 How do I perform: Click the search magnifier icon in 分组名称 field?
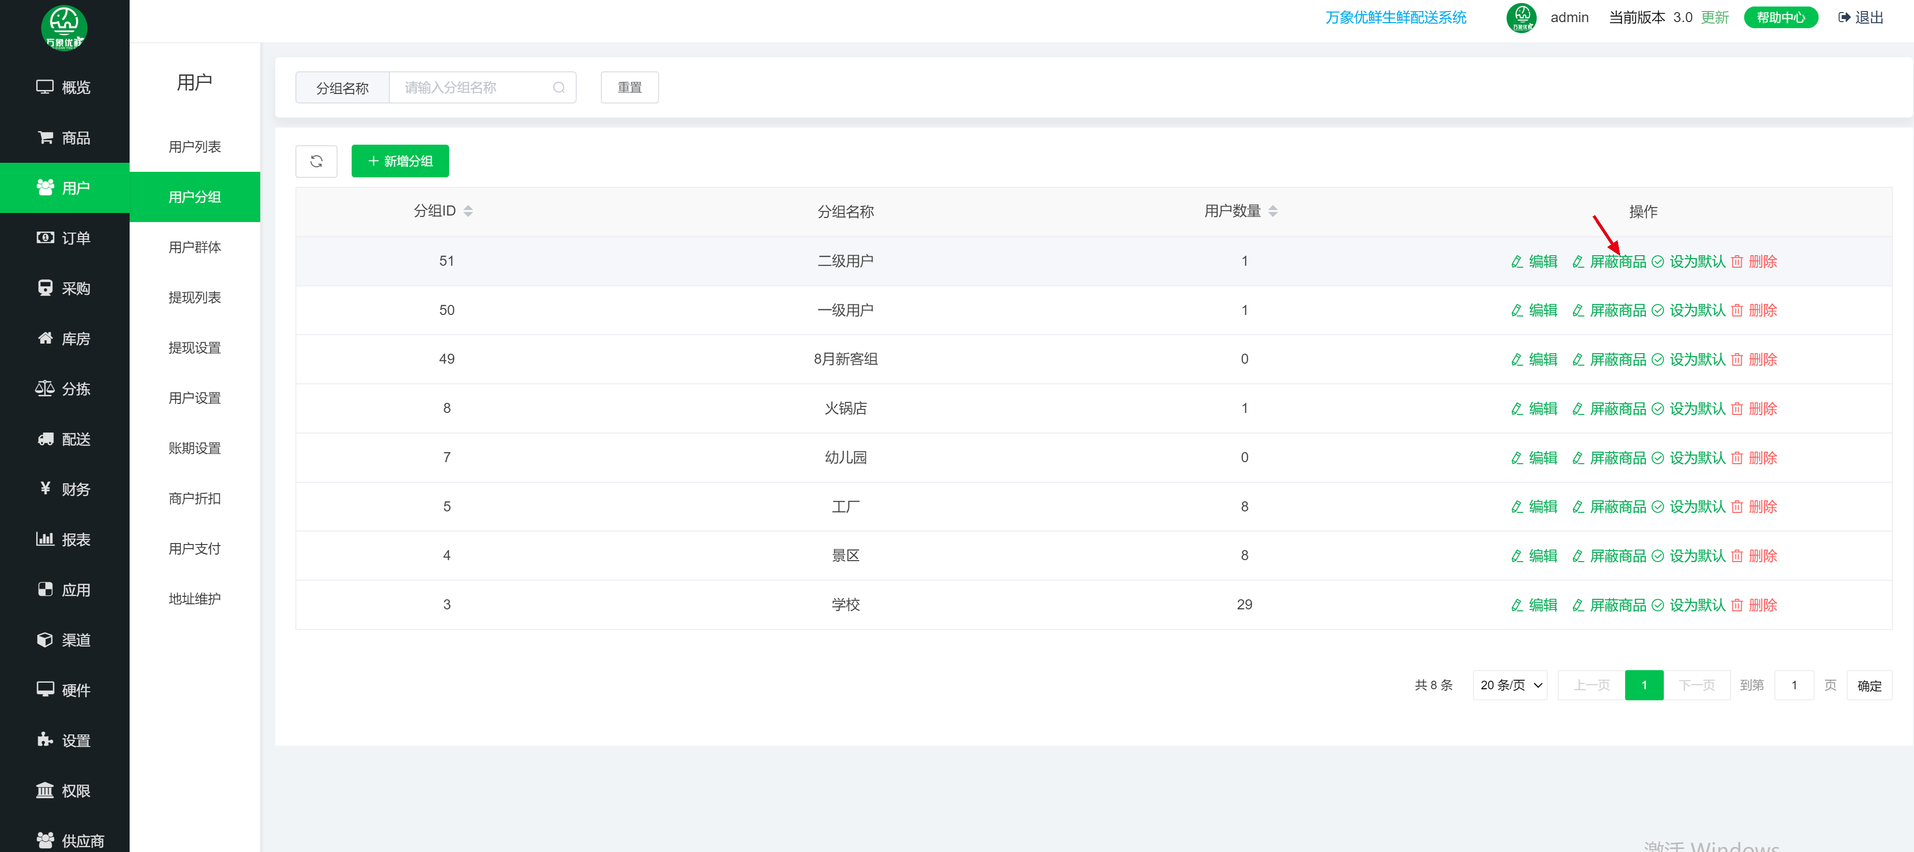coord(559,87)
